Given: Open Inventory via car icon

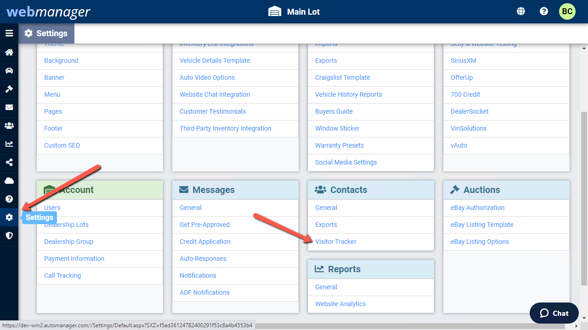Looking at the screenshot, I should (x=9, y=71).
